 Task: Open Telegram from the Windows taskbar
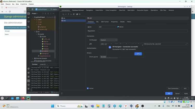[x=115, y=106]
